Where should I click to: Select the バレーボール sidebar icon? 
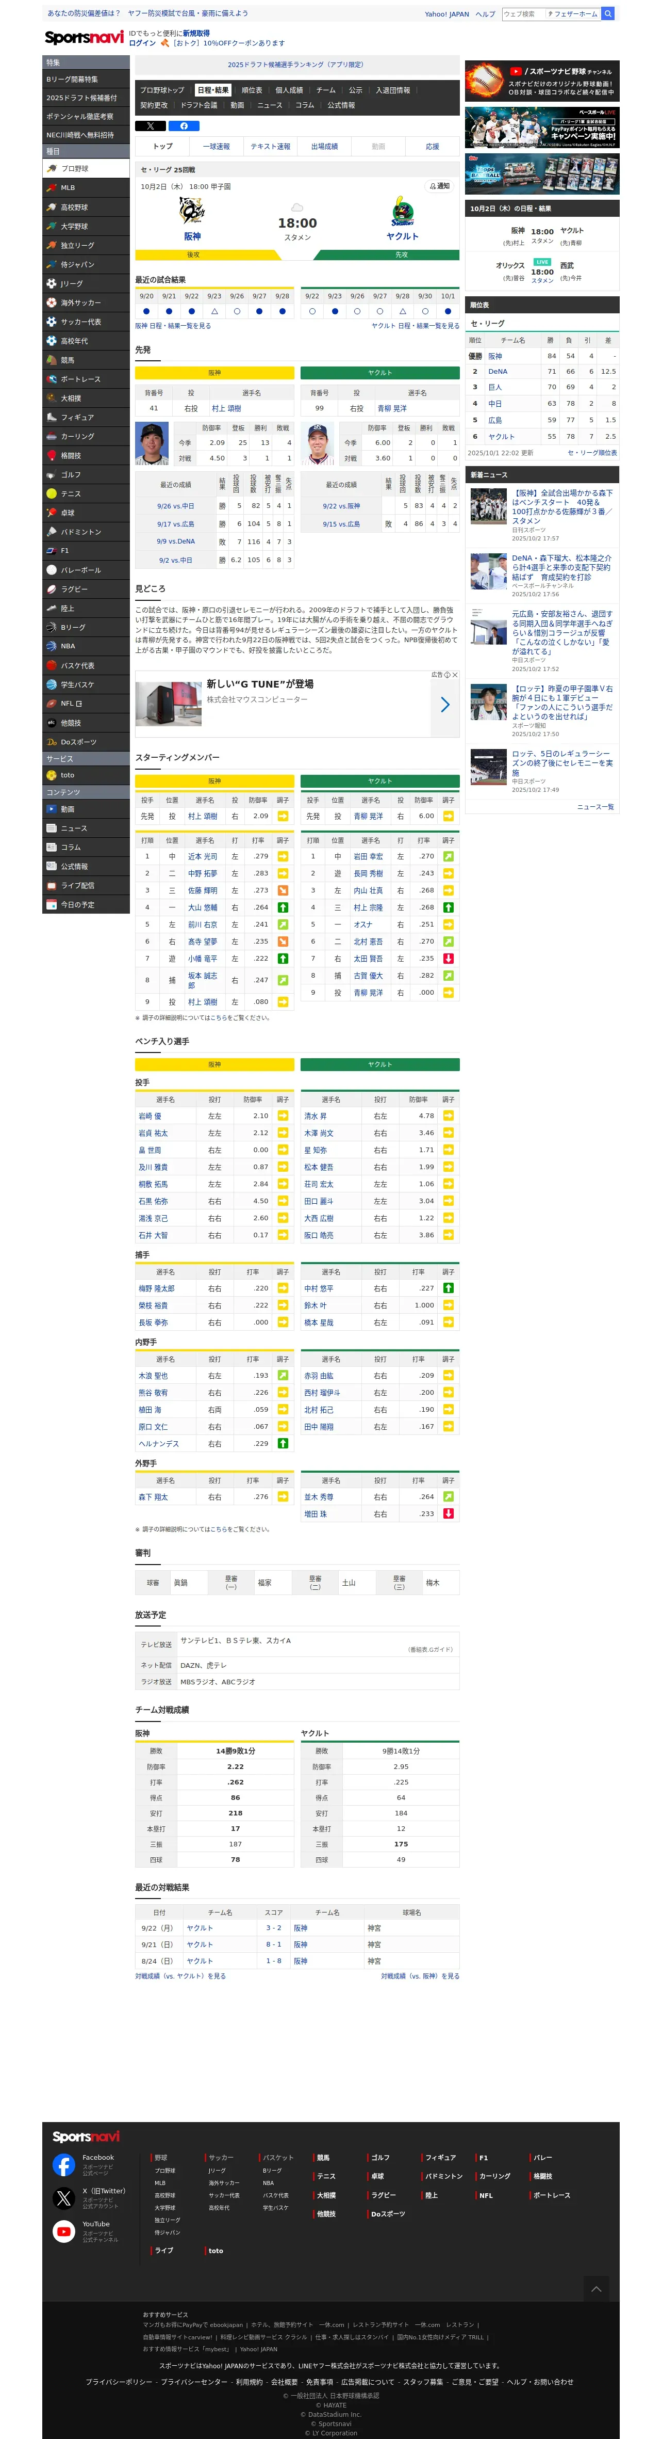click(51, 570)
